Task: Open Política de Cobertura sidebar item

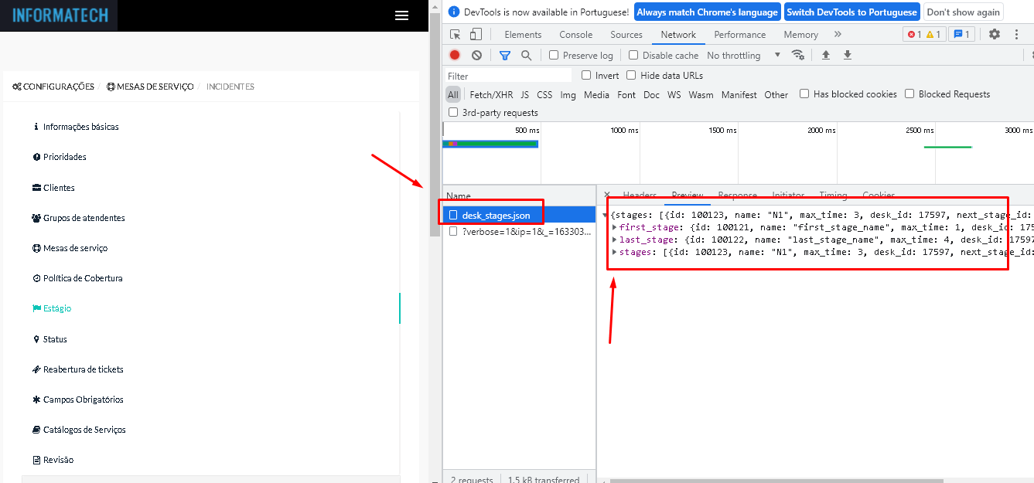Action: (x=77, y=278)
